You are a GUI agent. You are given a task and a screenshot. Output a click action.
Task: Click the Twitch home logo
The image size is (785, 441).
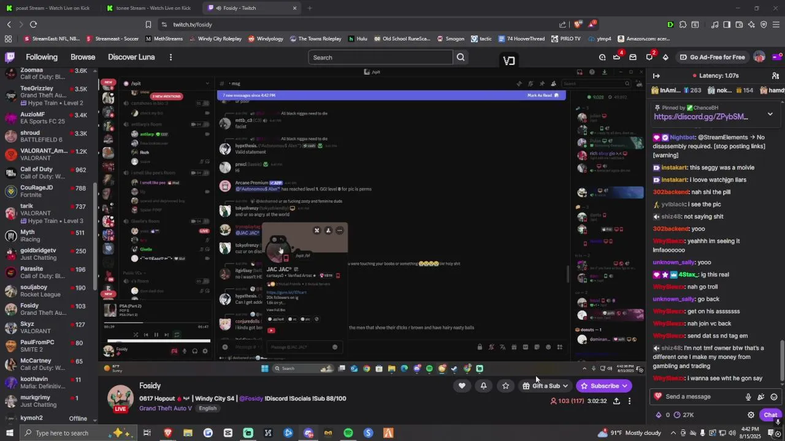[10, 57]
